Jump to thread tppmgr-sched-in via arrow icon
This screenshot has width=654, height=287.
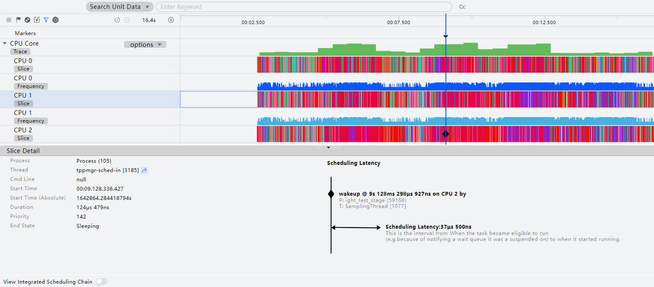144,170
